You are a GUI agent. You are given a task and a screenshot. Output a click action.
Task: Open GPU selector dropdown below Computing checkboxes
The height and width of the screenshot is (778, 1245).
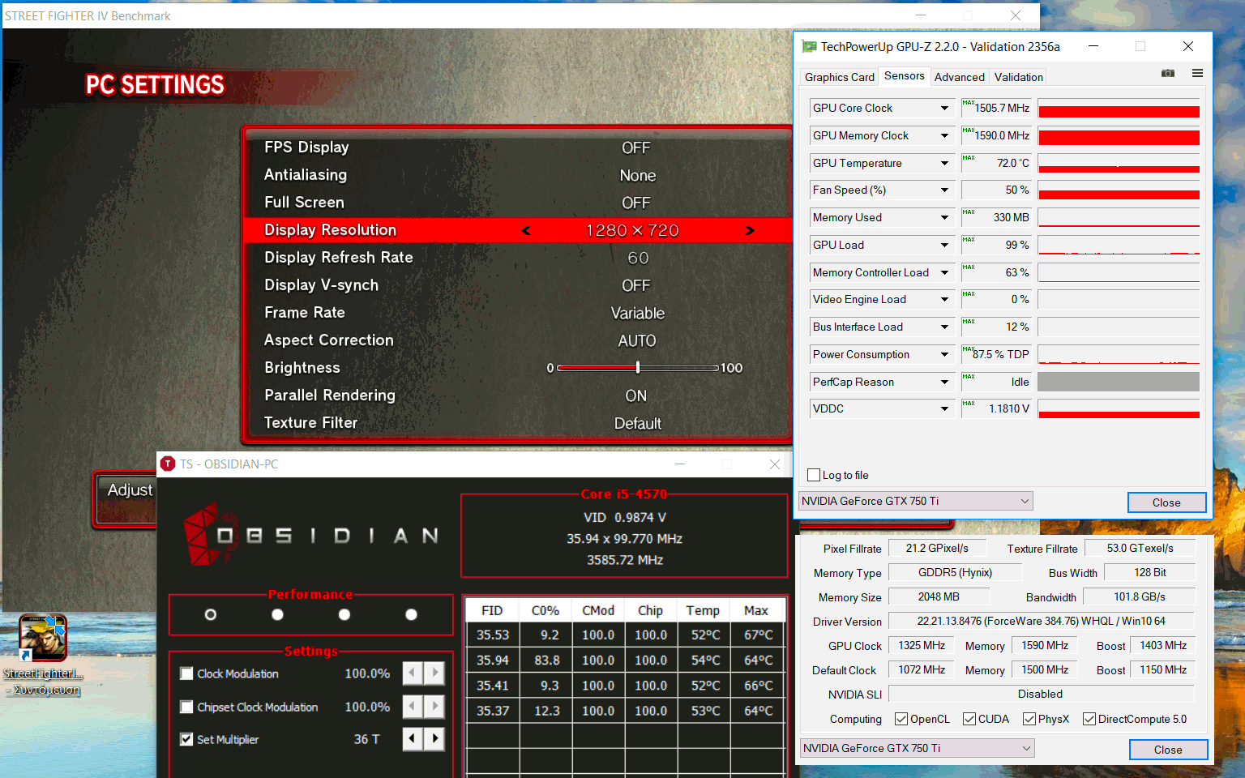click(918, 748)
